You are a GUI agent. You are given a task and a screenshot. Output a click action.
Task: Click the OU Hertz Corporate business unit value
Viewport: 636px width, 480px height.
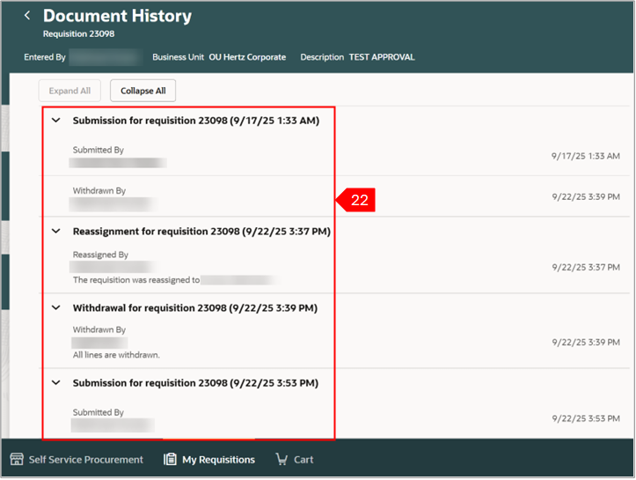click(247, 57)
